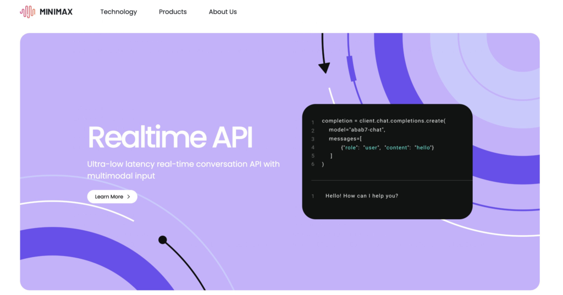Viewport: 563px width, 295px height.
Task: Click the messages=[ code line
Action: [x=345, y=138]
